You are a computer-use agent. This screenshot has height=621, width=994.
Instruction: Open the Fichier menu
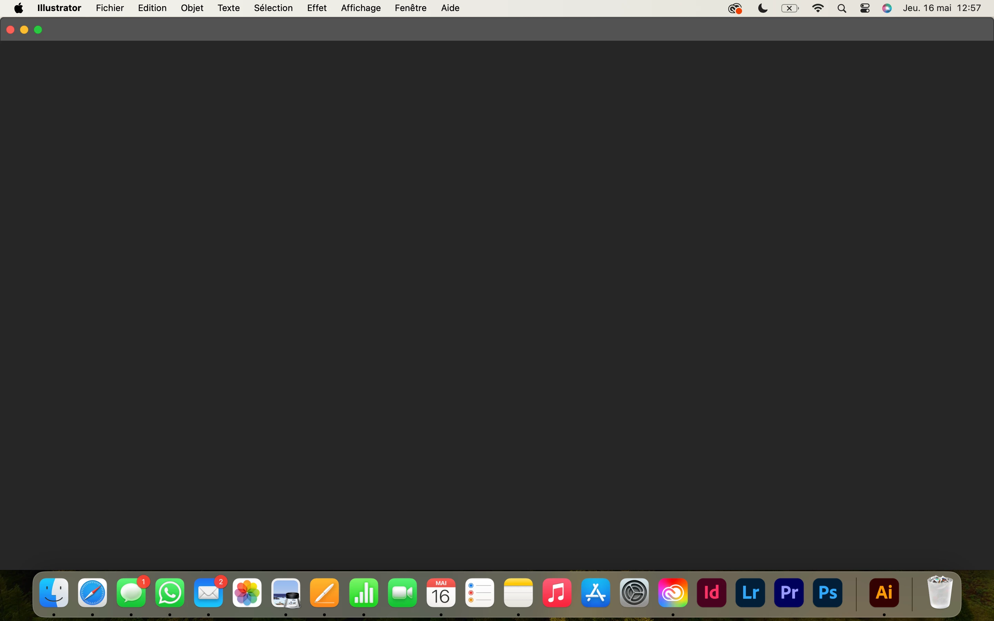110,8
